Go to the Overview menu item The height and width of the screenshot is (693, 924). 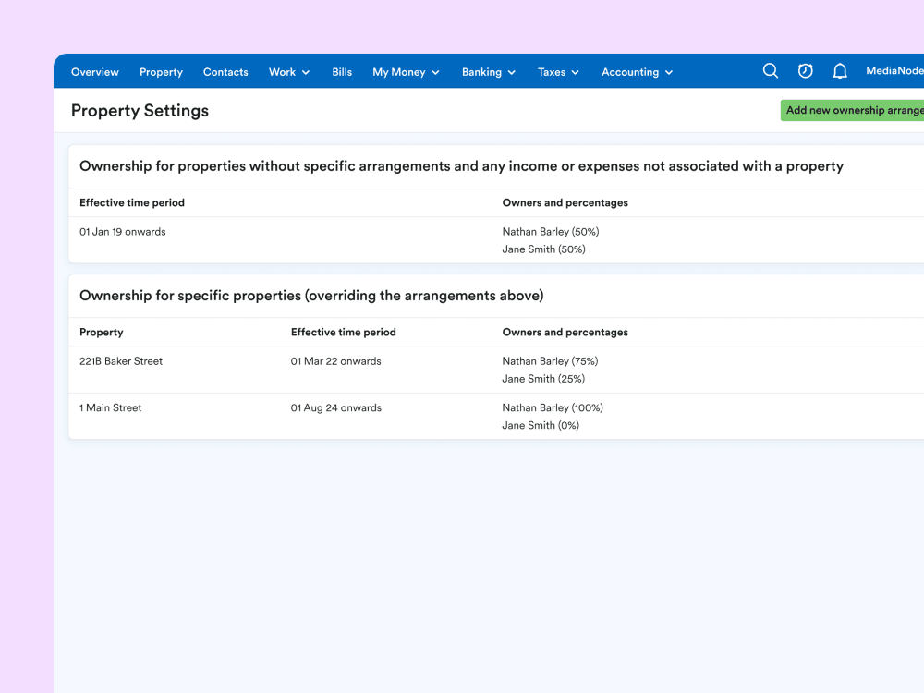point(95,72)
